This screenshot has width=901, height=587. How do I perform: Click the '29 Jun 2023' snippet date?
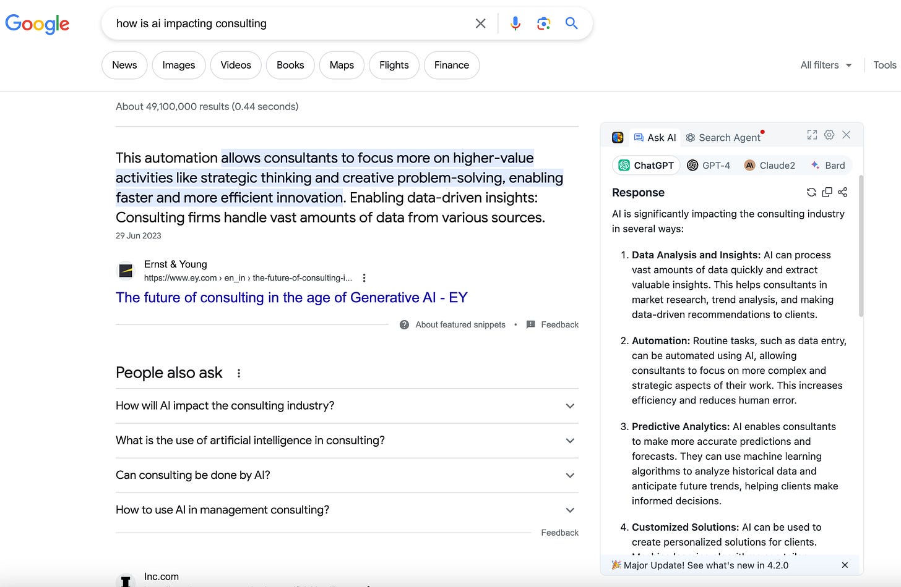[139, 235]
